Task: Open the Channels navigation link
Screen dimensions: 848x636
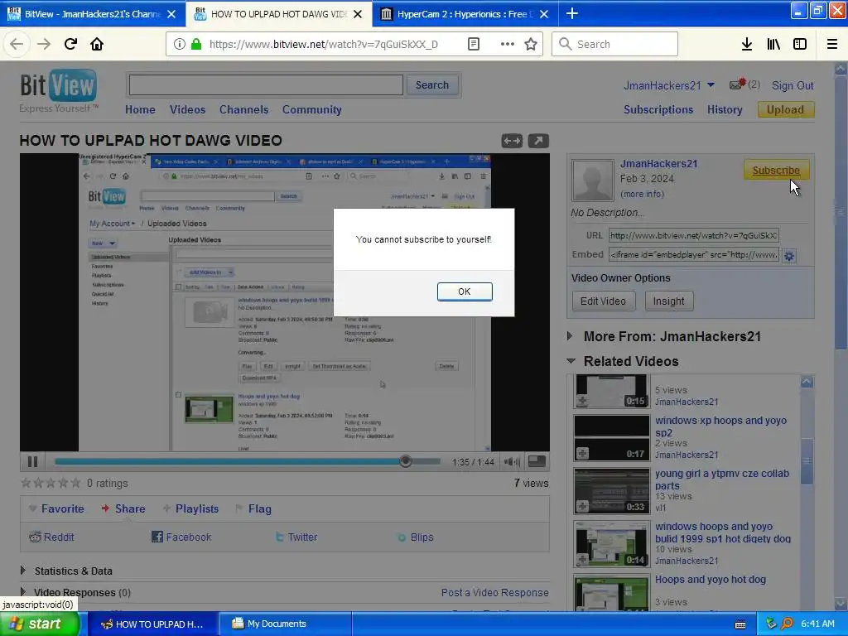Action: point(244,109)
